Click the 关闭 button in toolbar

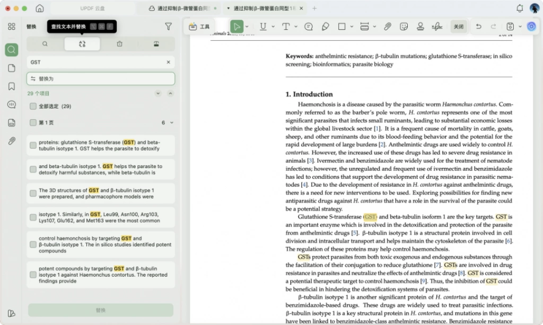459,27
